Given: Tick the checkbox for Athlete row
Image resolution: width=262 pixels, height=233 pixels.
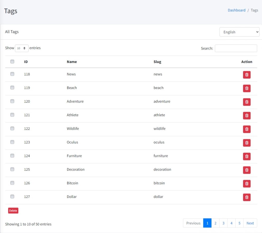Looking at the screenshot, I should coord(12,115).
